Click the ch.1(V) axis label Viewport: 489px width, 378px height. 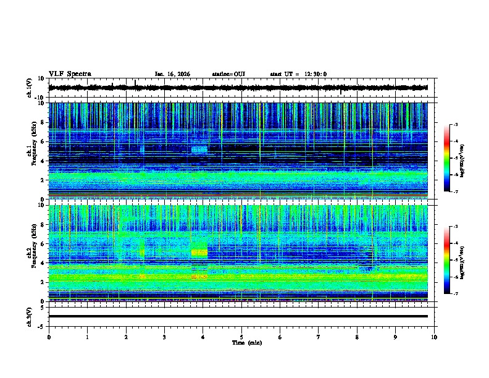30,88
